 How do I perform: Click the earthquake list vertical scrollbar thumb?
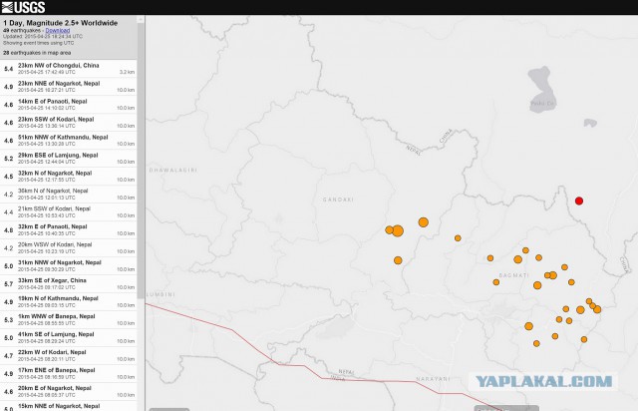(x=141, y=161)
